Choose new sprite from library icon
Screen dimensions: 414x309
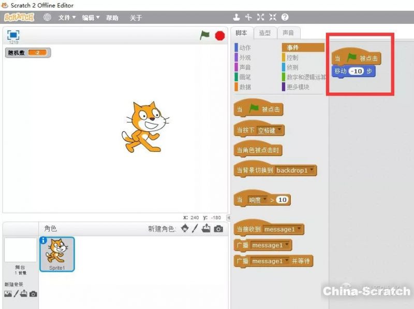coord(185,228)
